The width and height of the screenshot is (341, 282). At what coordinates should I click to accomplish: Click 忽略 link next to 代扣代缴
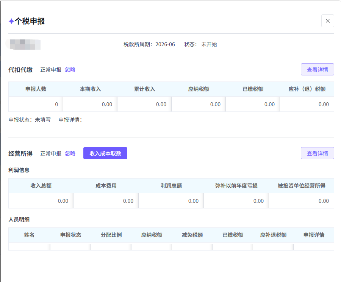click(x=70, y=70)
